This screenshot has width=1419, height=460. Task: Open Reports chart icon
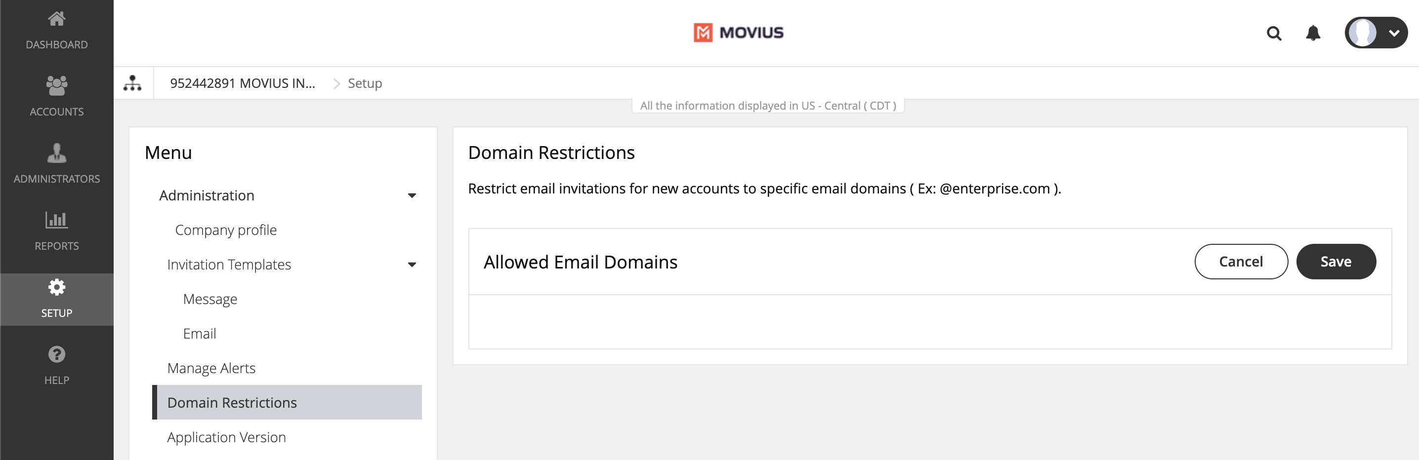pyautogui.click(x=56, y=220)
